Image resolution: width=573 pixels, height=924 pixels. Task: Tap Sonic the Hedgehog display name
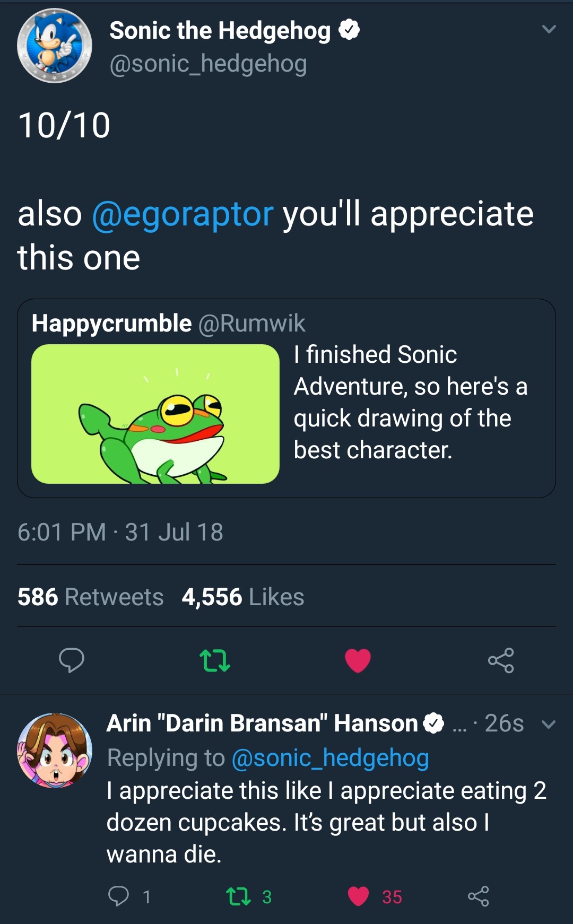pos(220,31)
